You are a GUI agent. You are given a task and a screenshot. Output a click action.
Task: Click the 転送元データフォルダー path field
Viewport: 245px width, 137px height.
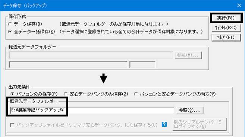click(91, 55)
